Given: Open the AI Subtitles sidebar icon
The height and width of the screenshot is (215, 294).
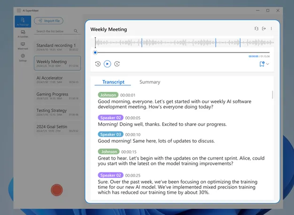Looking at the screenshot, I should (x=23, y=34).
